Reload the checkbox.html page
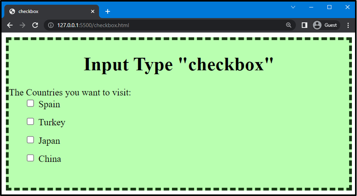This screenshot has width=357, height=196. pos(35,25)
